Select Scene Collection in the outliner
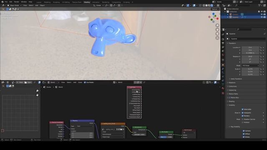Screen dimensions: 267x150 (x=232, y=9)
